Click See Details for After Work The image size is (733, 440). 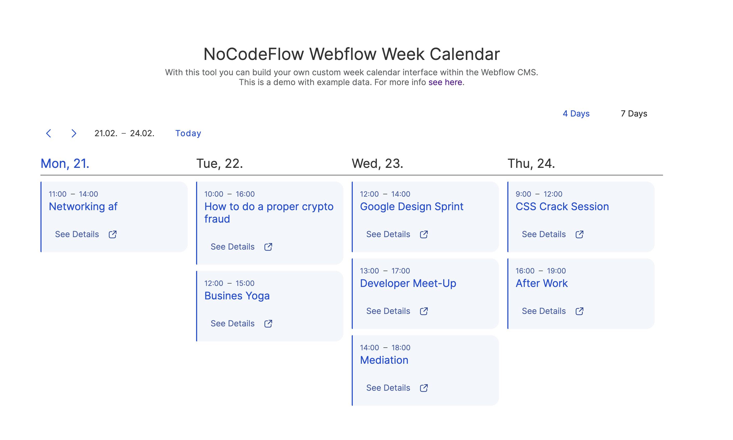tap(544, 311)
